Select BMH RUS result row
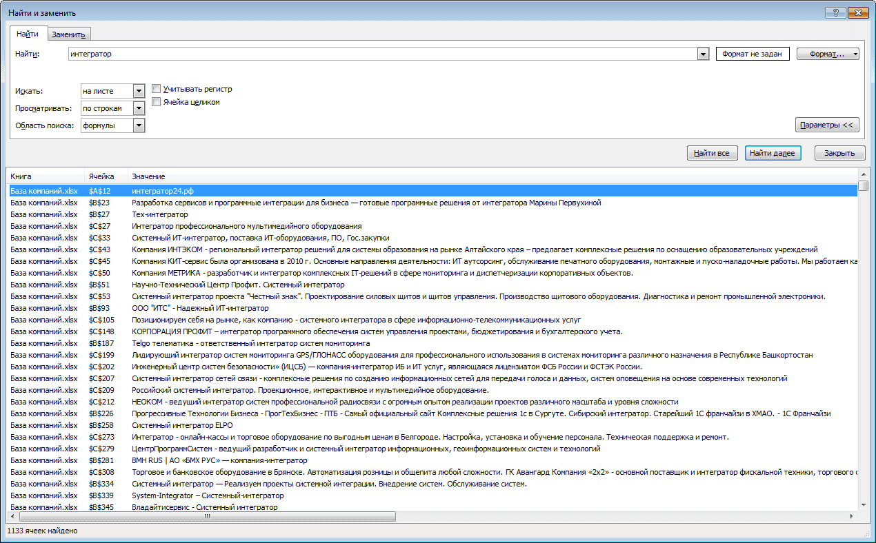Image resolution: width=876 pixels, height=543 pixels. 432,460
